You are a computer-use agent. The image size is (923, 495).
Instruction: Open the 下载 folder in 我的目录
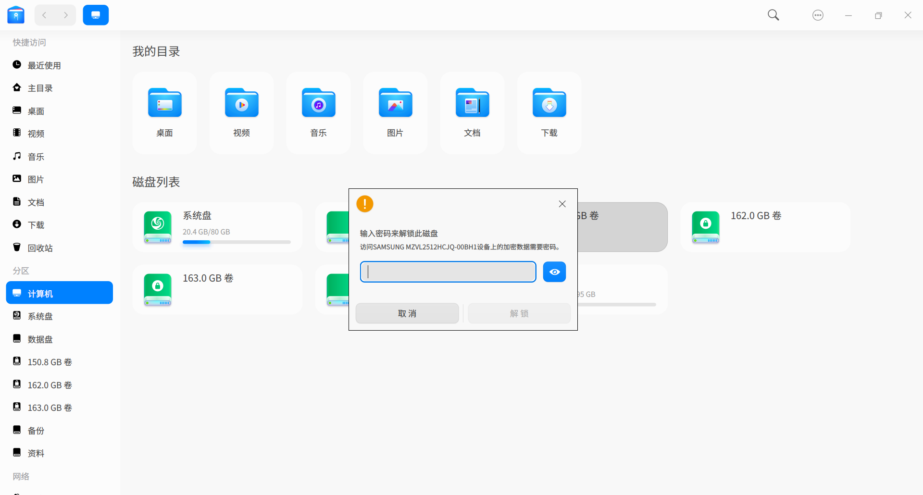tap(549, 103)
